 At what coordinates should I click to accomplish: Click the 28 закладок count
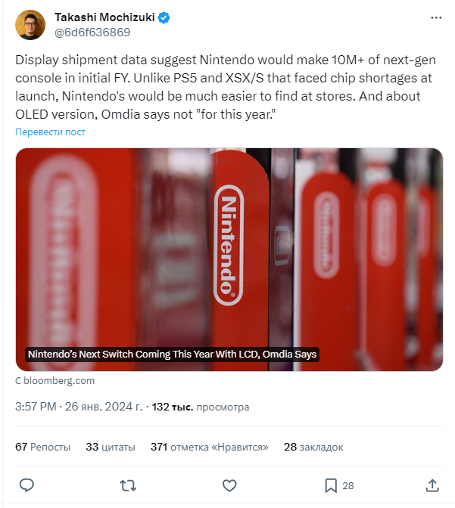[x=313, y=447]
